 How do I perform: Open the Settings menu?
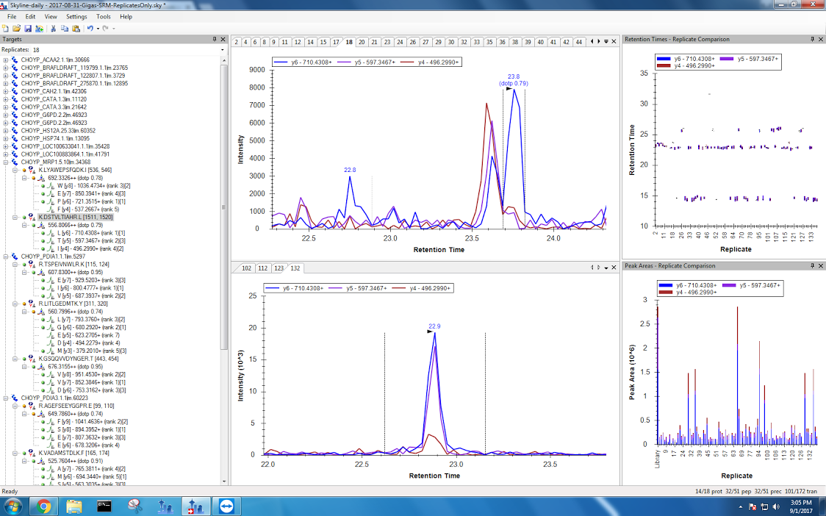[x=76, y=16]
